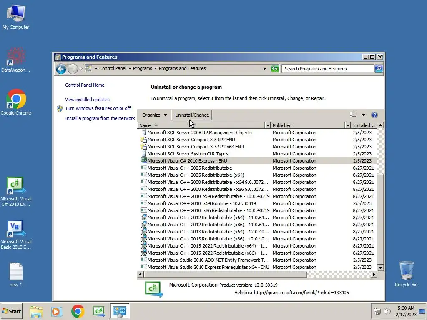Click the Help link URL in details pane
The image size is (427, 320).
point(301,292)
